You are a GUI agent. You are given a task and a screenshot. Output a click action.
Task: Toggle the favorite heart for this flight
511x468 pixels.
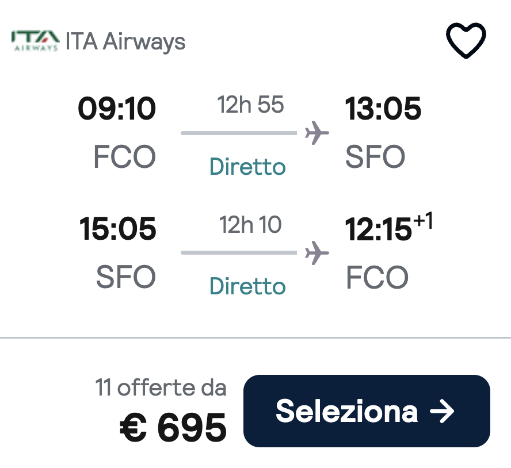tap(466, 40)
